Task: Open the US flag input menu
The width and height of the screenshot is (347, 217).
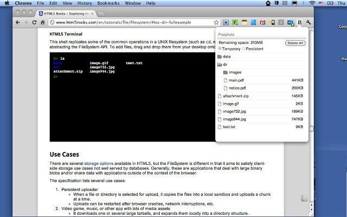Action: (321, 3)
